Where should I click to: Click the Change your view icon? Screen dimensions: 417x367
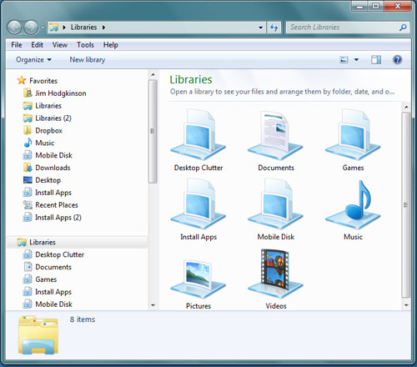pyautogui.click(x=344, y=60)
